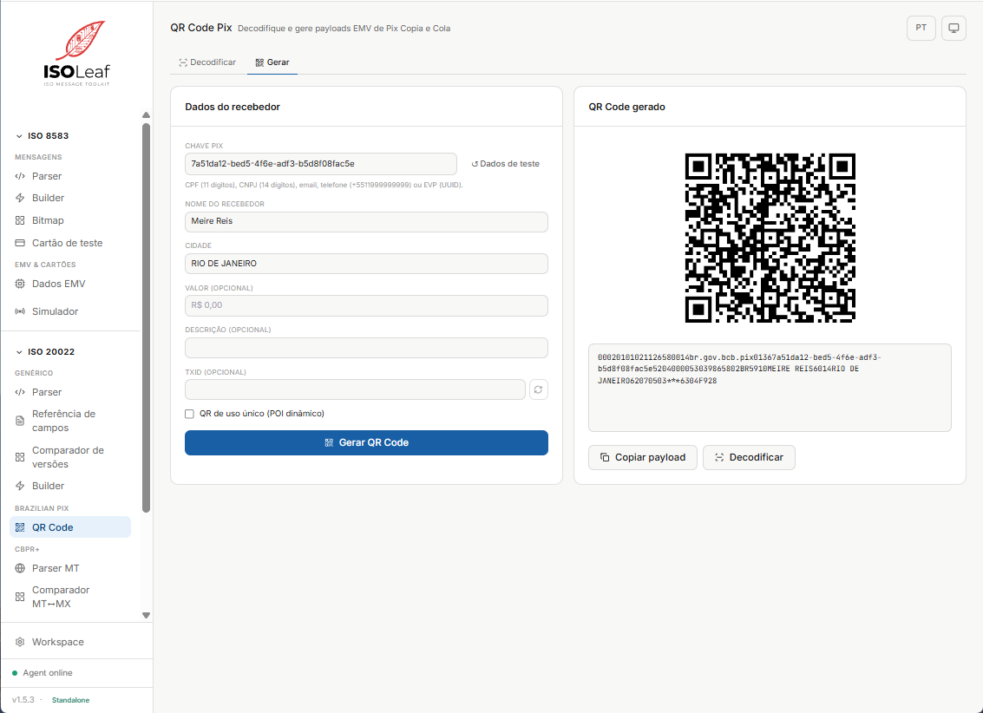Collapse the ISO 20022 section
The height and width of the screenshot is (713, 983).
coord(45,352)
